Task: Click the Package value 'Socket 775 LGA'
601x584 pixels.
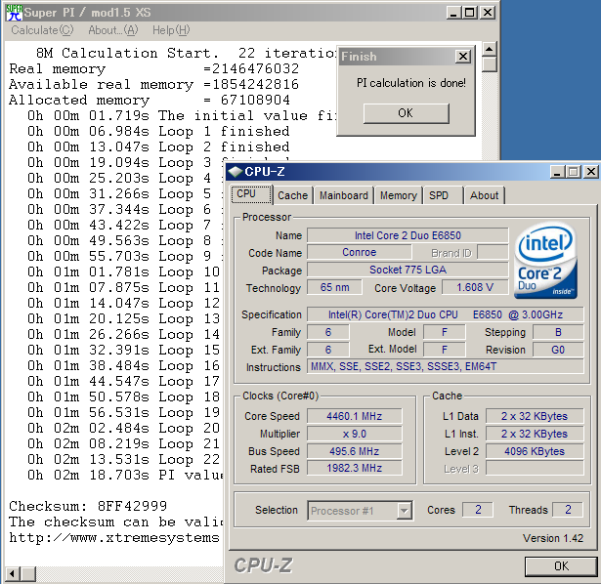Action: tap(408, 270)
